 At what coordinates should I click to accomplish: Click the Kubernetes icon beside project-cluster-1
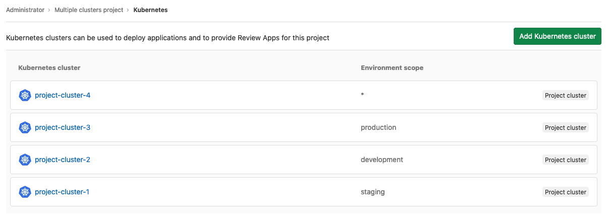25,192
